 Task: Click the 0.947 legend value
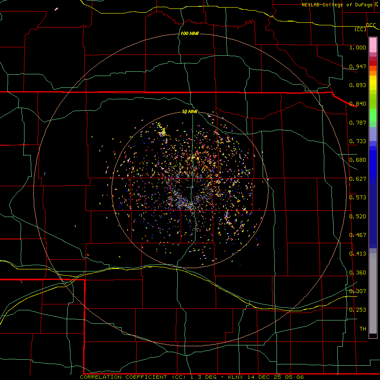point(358,66)
